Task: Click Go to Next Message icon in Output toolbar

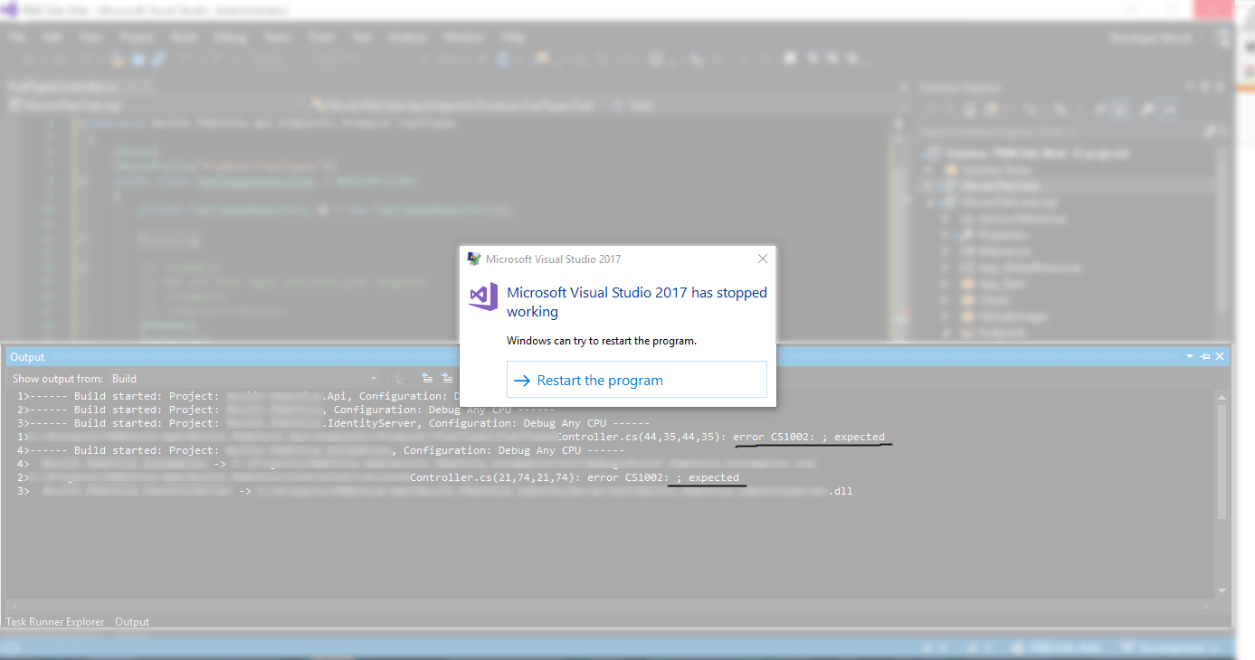Action: 447,379
